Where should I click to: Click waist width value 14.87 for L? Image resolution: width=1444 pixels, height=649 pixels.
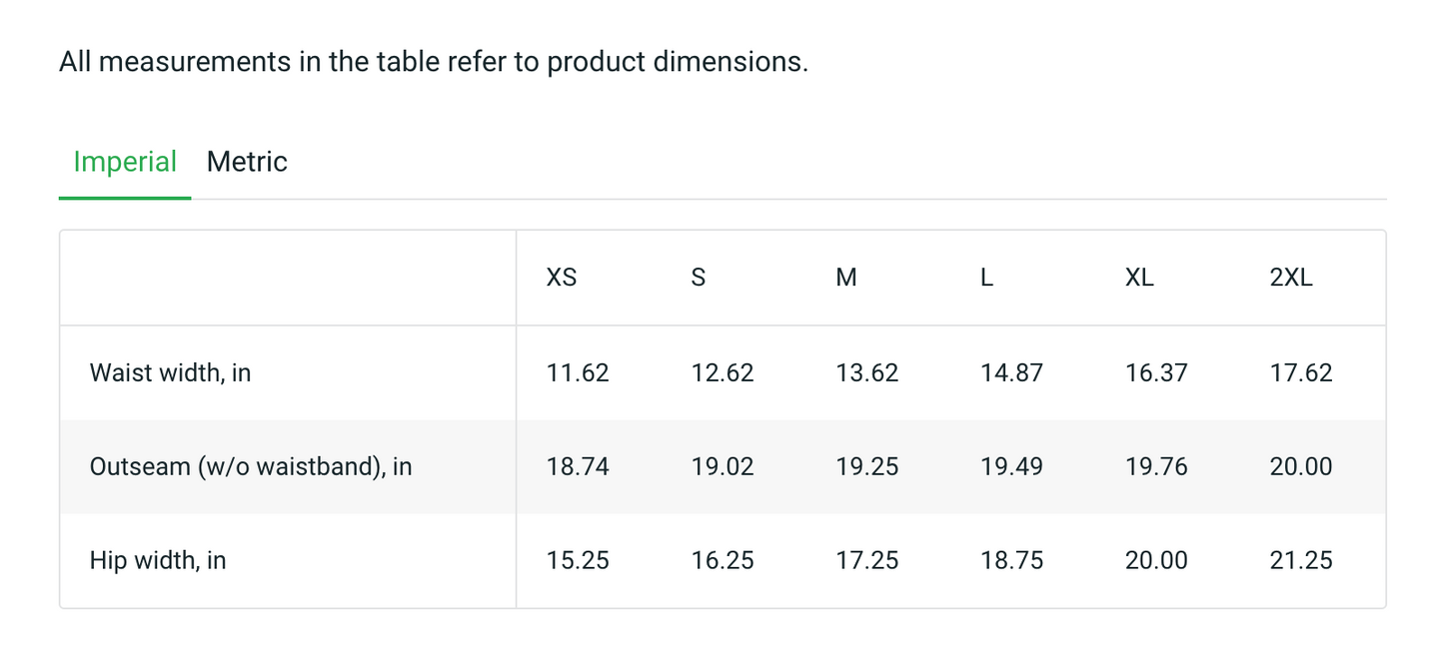(x=1011, y=373)
